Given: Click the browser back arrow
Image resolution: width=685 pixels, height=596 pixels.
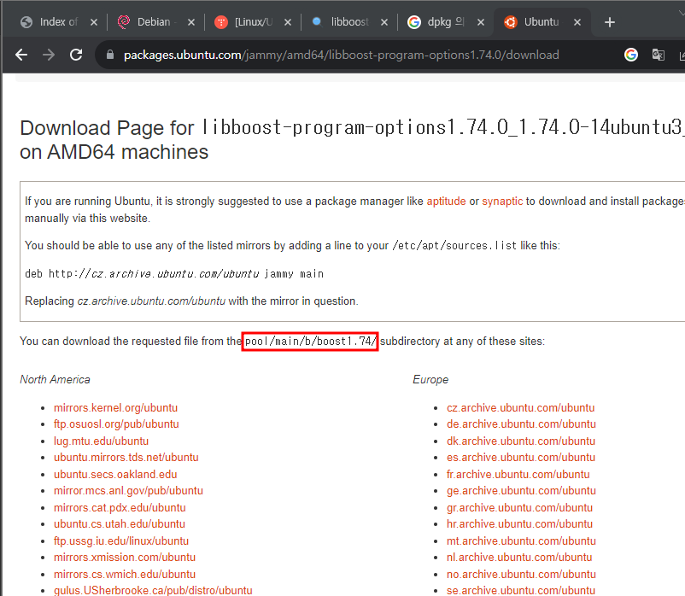Looking at the screenshot, I should pos(21,55).
